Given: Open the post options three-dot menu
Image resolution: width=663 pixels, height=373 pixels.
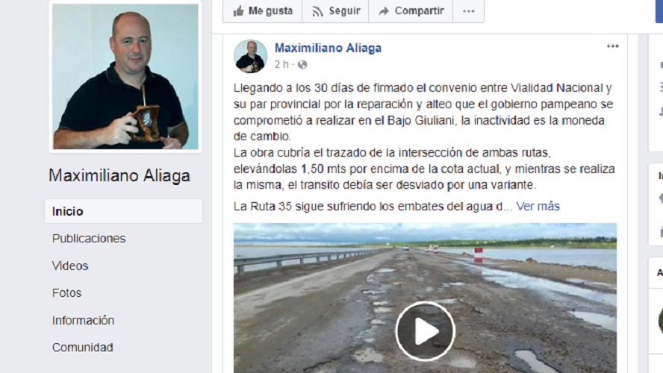Looking at the screenshot, I should point(613,46).
